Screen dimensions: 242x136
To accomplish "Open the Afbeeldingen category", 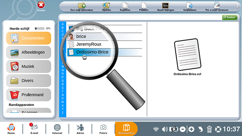I will [x=29, y=52].
